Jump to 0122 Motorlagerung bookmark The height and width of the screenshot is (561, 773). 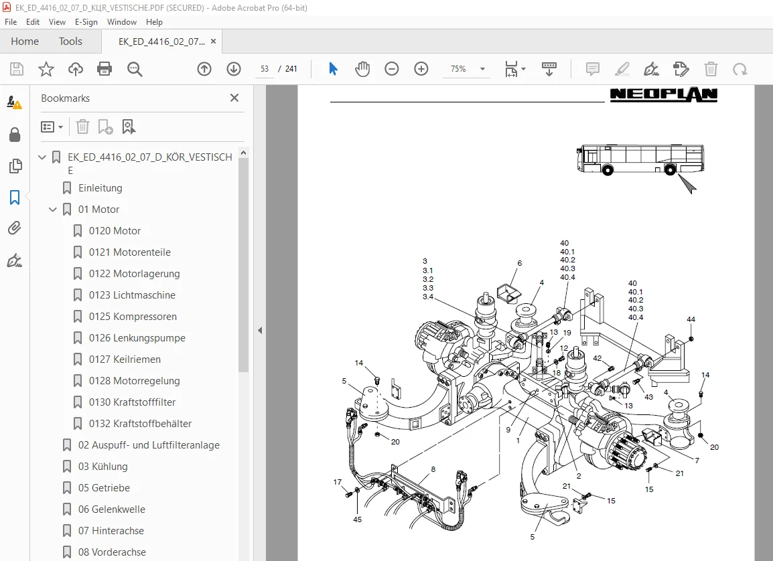point(134,274)
